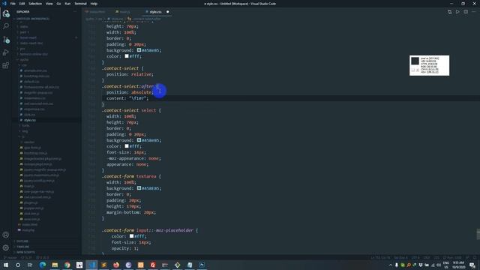Collapse the css folder in Explorer
Viewport: 480px width, 270px height.
click(x=24, y=65)
